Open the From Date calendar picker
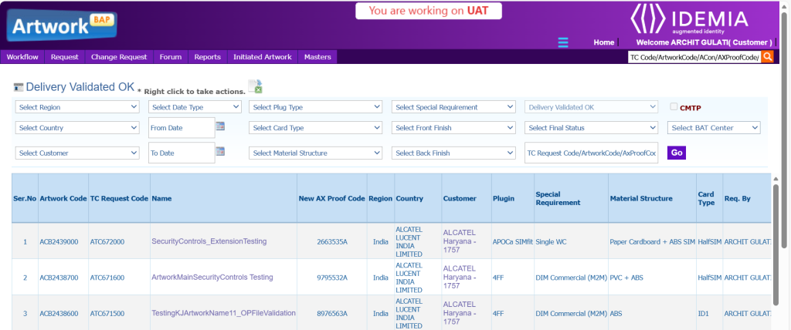 [220, 126]
